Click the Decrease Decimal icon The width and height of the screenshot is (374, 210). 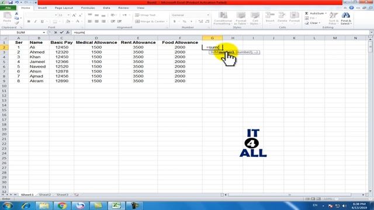pyautogui.click(x=207, y=22)
